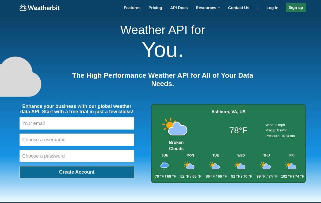
Task: Click the High Performance Weather API tagline
Action: click(163, 79)
